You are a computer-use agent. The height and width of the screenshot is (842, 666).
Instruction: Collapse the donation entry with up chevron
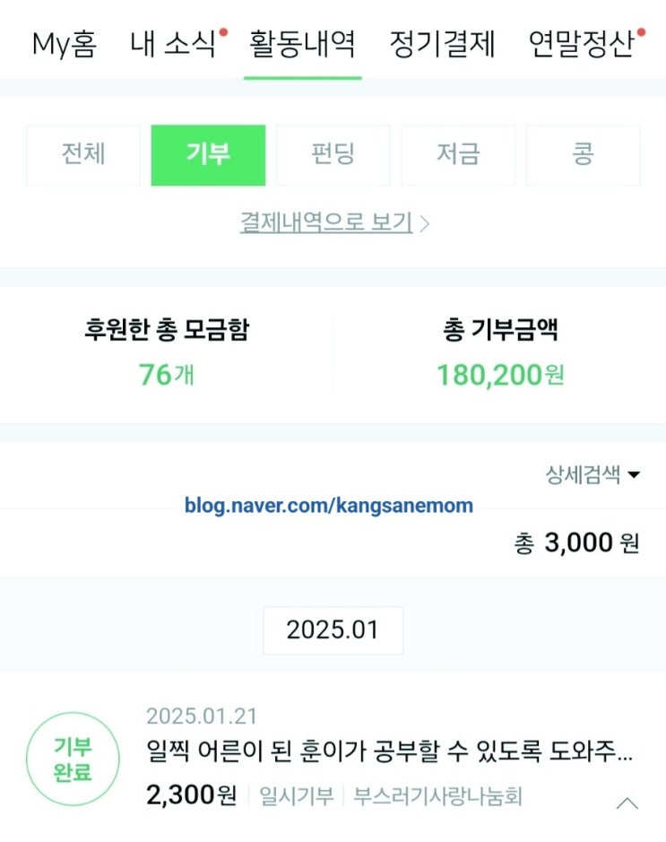627,803
